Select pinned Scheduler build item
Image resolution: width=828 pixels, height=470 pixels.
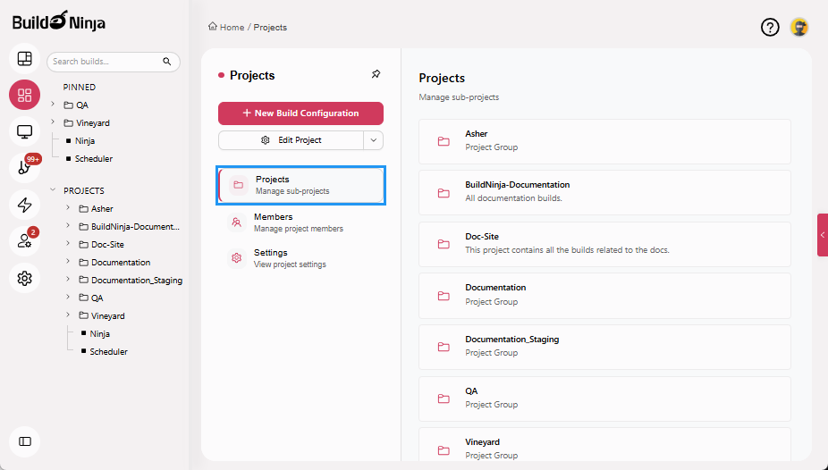click(x=94, y=159)
